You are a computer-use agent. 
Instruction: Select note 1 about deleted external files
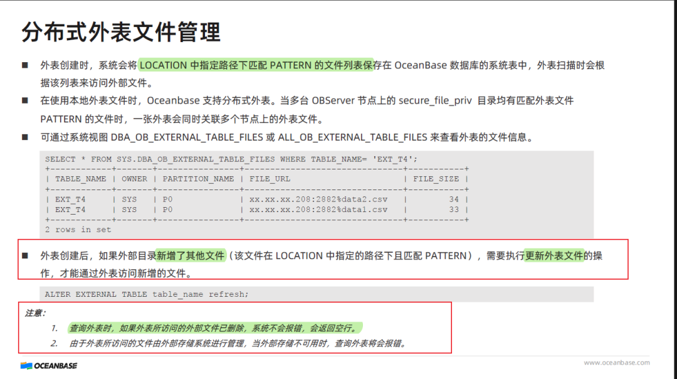pos(214,328)
